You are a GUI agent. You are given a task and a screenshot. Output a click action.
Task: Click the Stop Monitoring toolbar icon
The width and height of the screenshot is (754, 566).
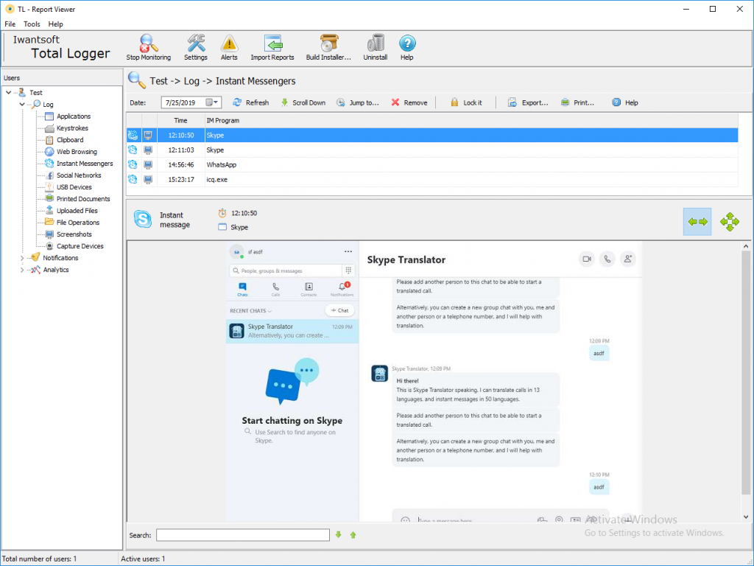[148, 44]
